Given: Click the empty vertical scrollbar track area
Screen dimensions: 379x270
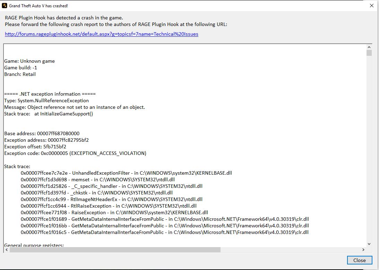Looking at the screenshot, I should coord(369,149).
